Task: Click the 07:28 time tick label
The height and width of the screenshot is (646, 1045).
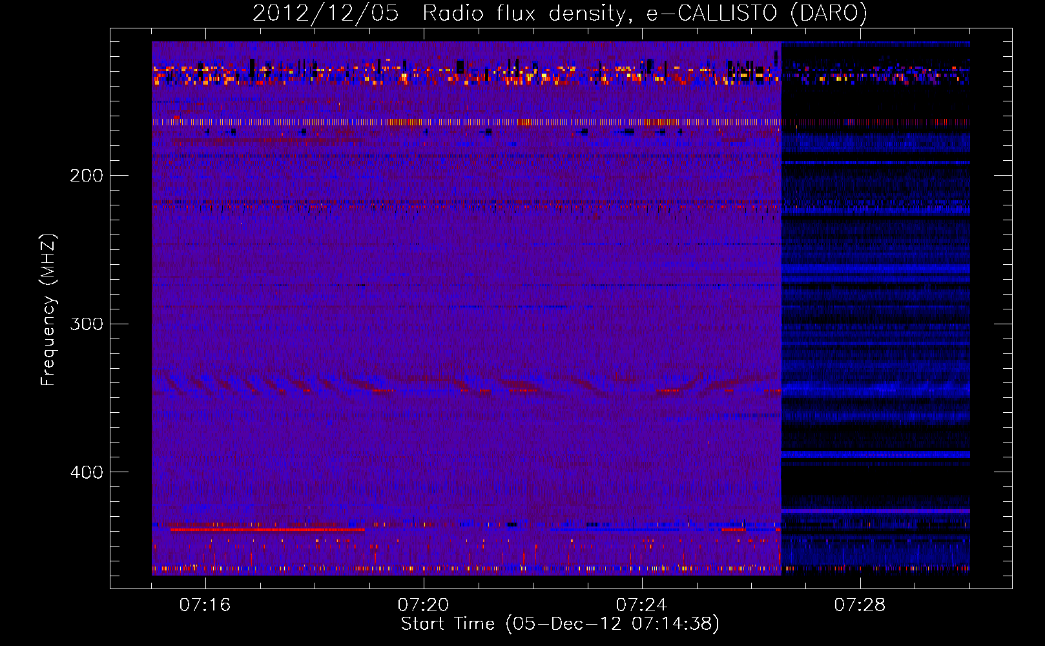Action: 860,605
